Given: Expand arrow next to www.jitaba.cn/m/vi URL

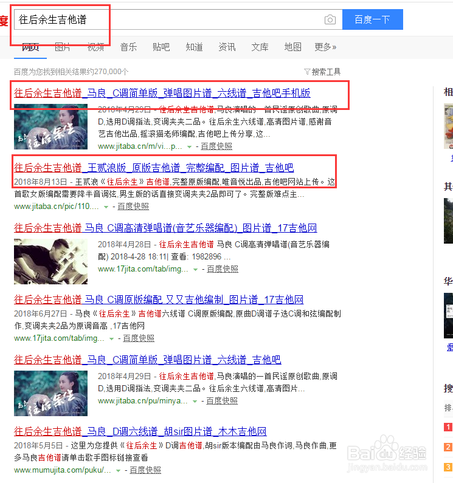Looking at the screenshot, I should click(189, 147).
